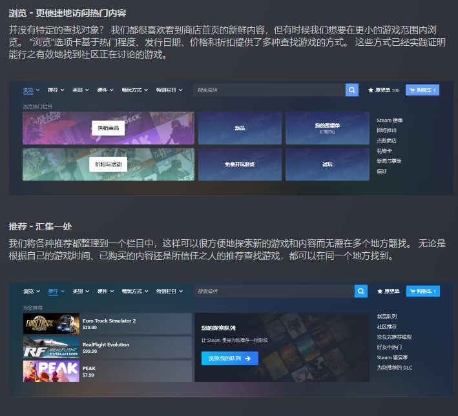Click the 热销商品 tile
458x416 pixels.
coord(108,128)
